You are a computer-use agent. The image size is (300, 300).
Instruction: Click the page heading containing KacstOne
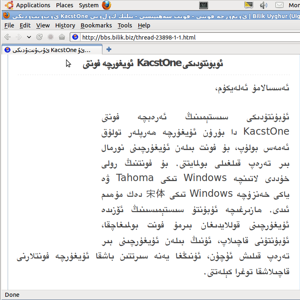click(x=153, y=63)
